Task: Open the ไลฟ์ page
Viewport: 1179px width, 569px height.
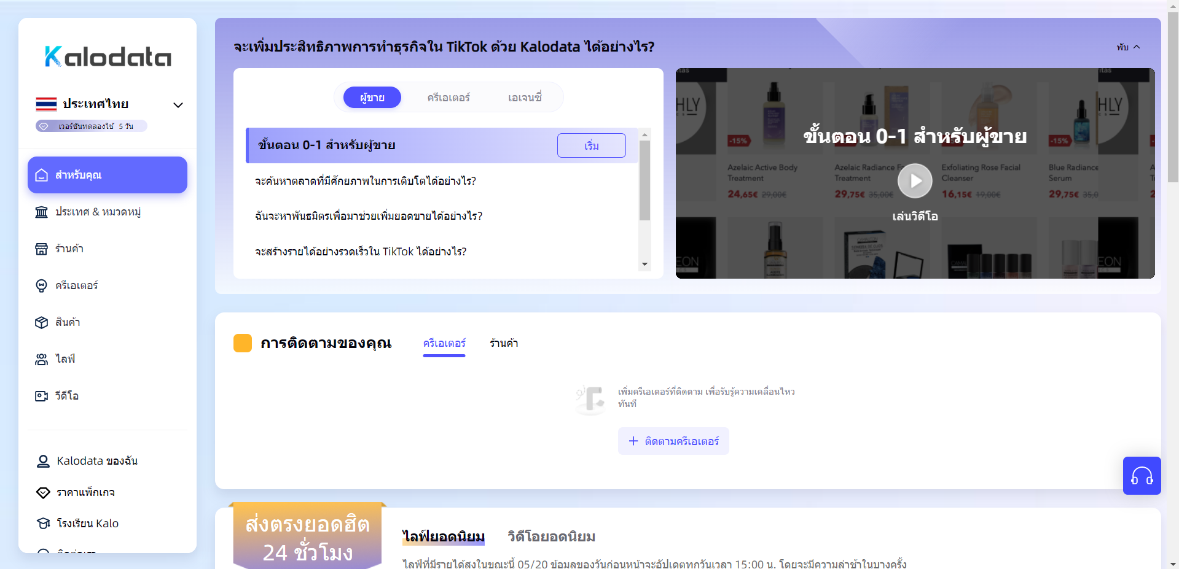Action: click(x=64, y=359)
